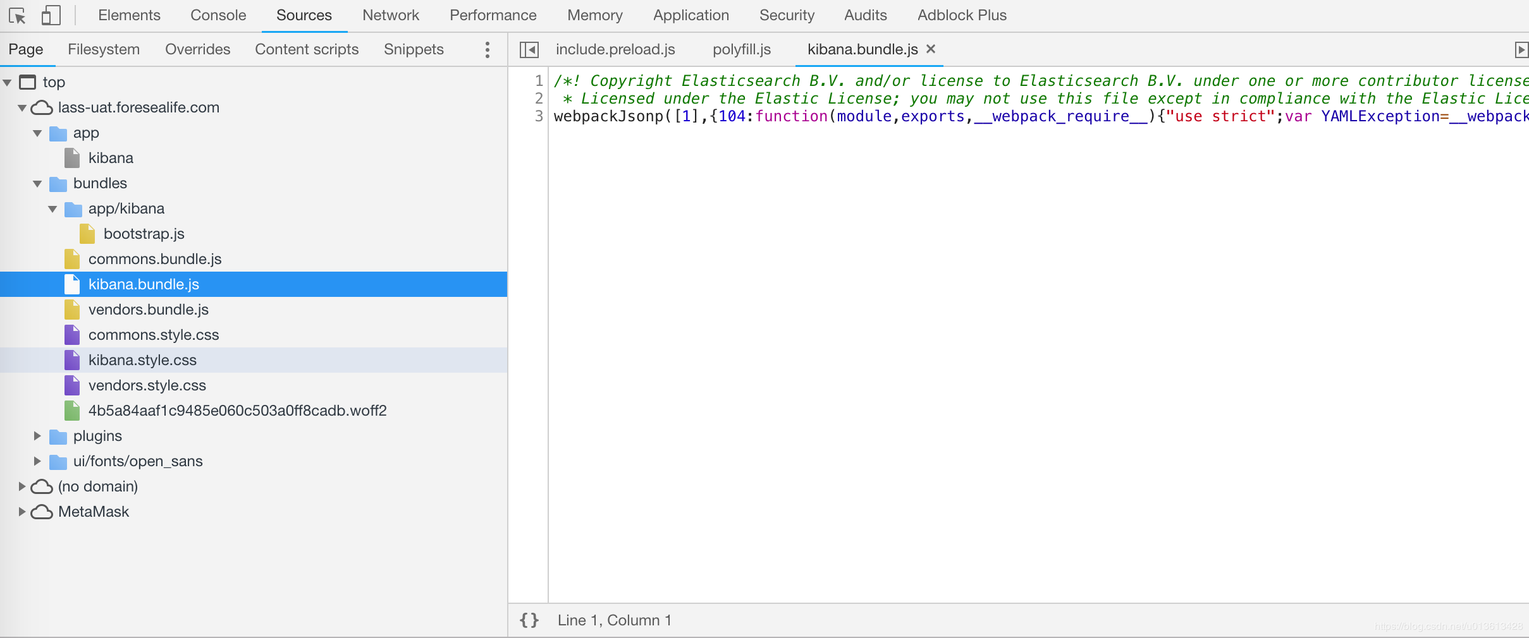Select the (no domain) label
The width and height of the screenshot is (1529, 638).
98,486
